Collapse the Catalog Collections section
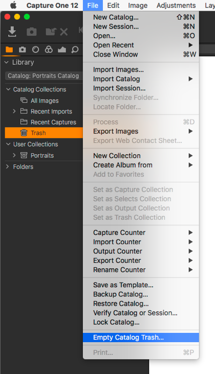Screen dimensions: 215x374 point(8,89)
